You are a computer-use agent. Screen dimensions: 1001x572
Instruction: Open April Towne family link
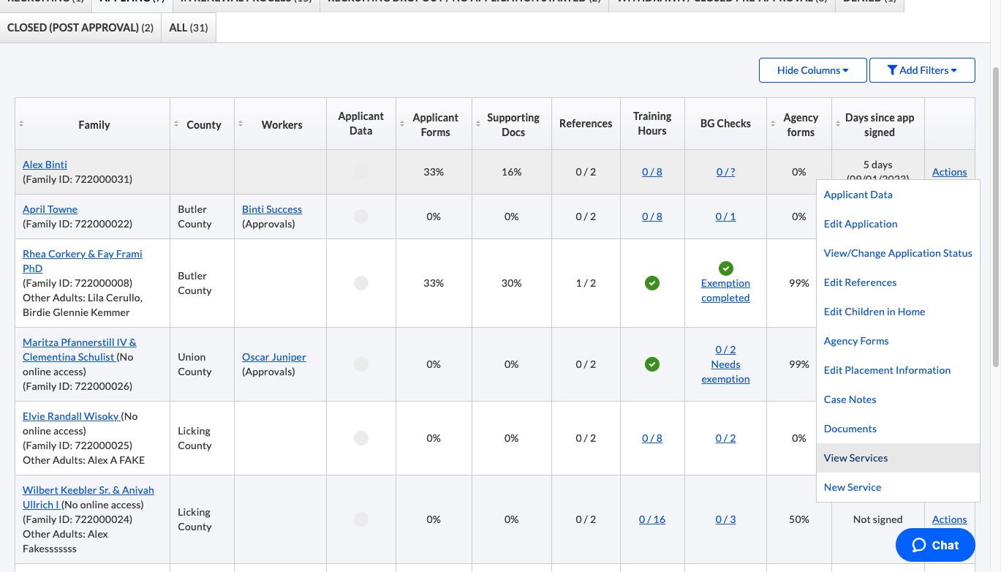[x=50, y=209]
